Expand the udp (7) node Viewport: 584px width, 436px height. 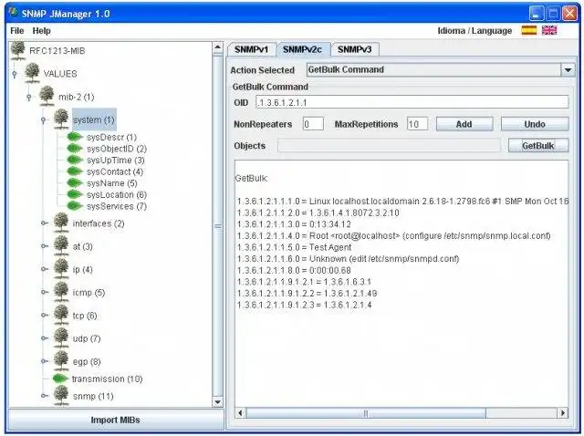tap(45, 338)
